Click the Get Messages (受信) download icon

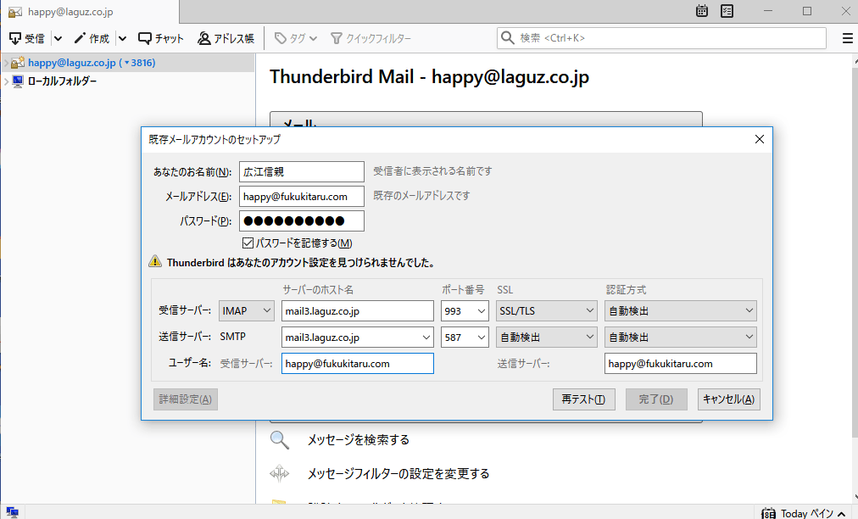[14, 38]
